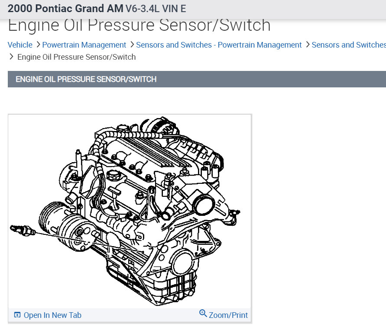Click the rightmost Sensors and Switches breadcrumb
The width and height of the screenshot is (386, 330).
(x=349, y=45)
